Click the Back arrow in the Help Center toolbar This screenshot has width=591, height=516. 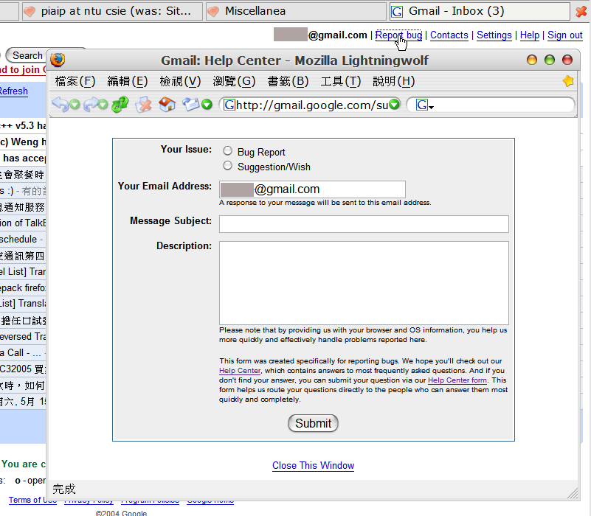pos(60,105)
